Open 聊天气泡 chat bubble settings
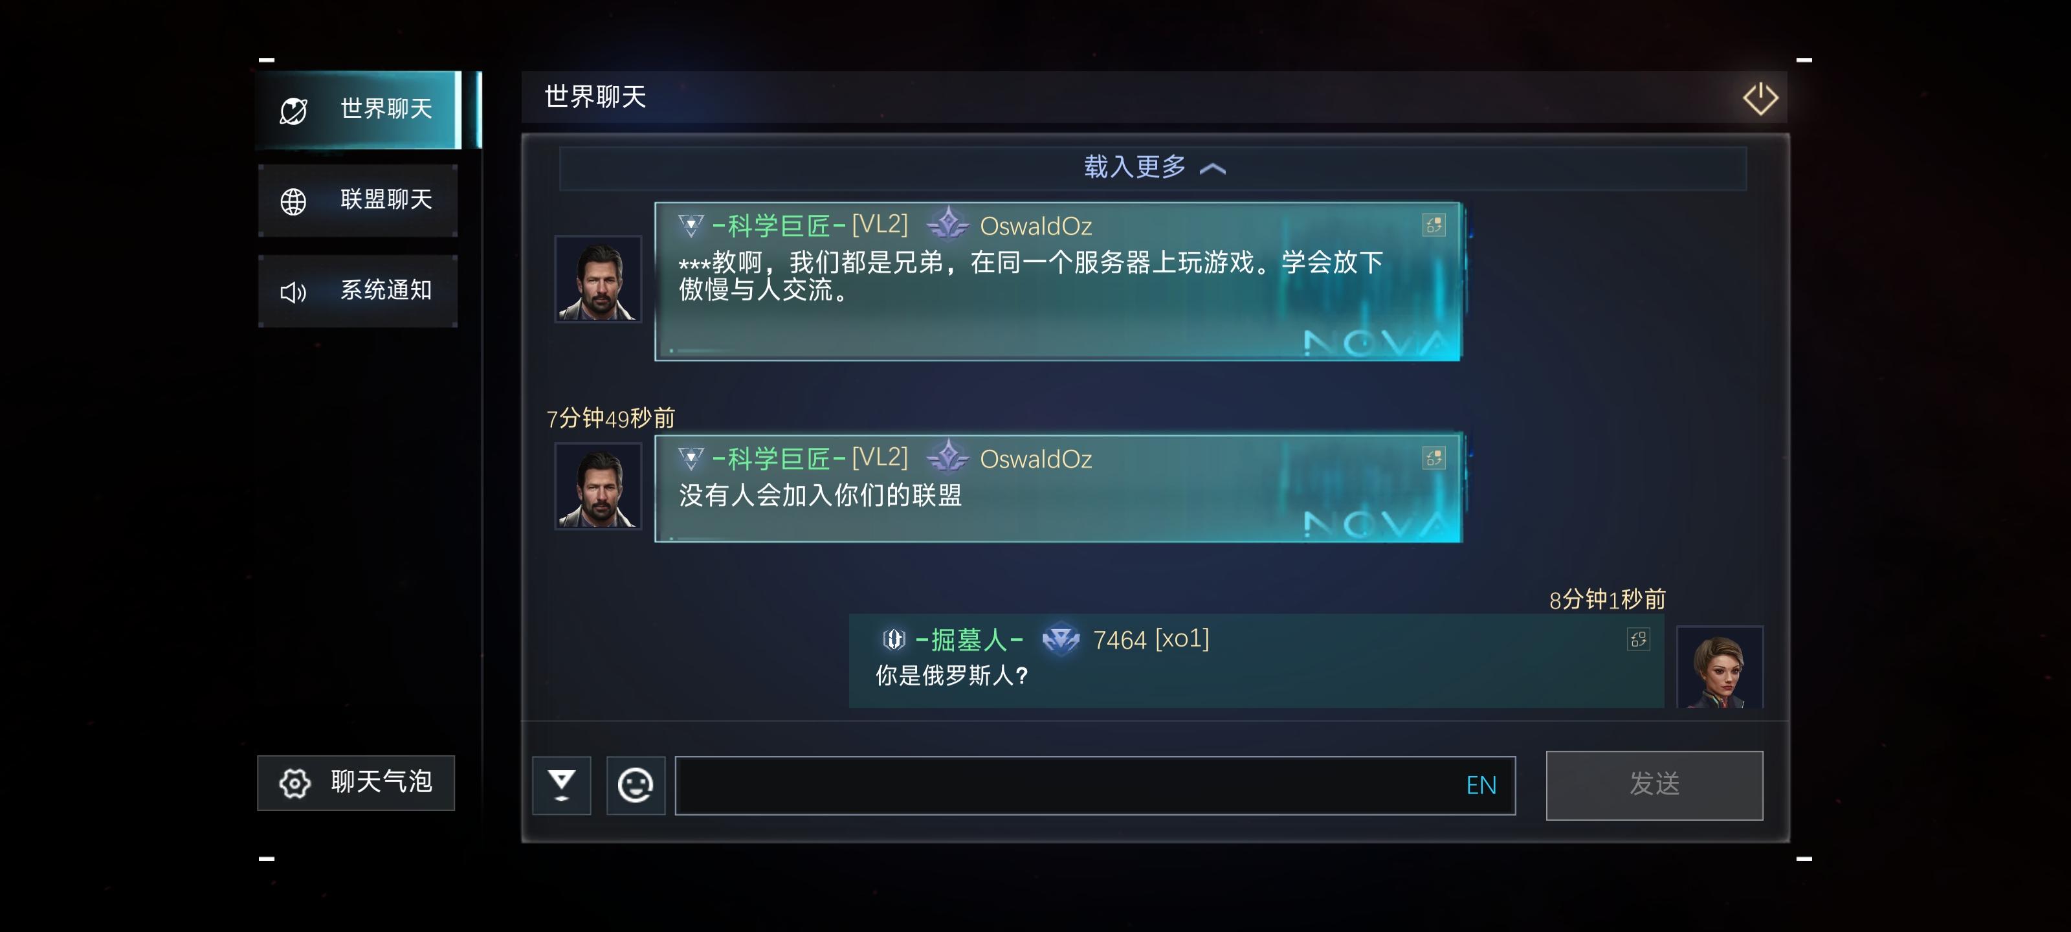 (x=355, y=782)
